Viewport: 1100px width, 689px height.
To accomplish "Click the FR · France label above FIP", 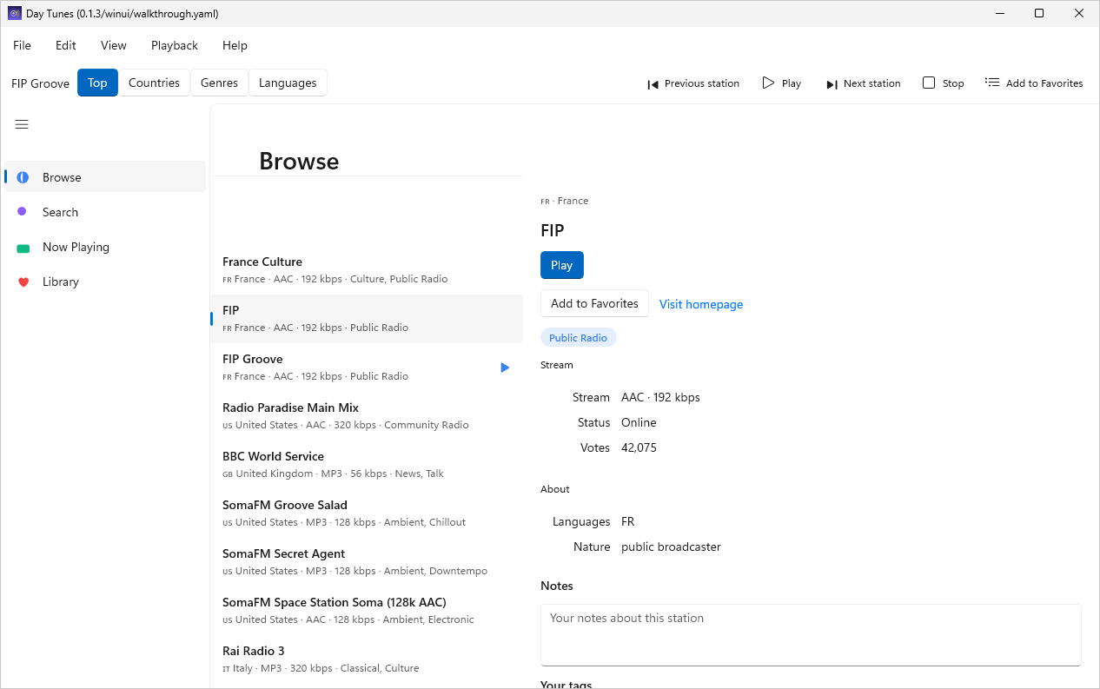I will [565, 201].
